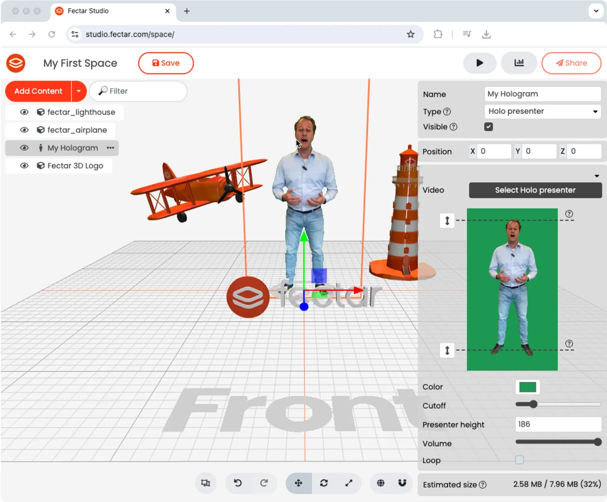607x502 pixels.
Task: Open the green Color swatch picker
Action: coord(527,387)
